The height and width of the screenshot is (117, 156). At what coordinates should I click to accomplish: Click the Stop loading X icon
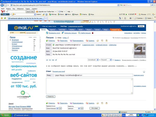(124, 5)
